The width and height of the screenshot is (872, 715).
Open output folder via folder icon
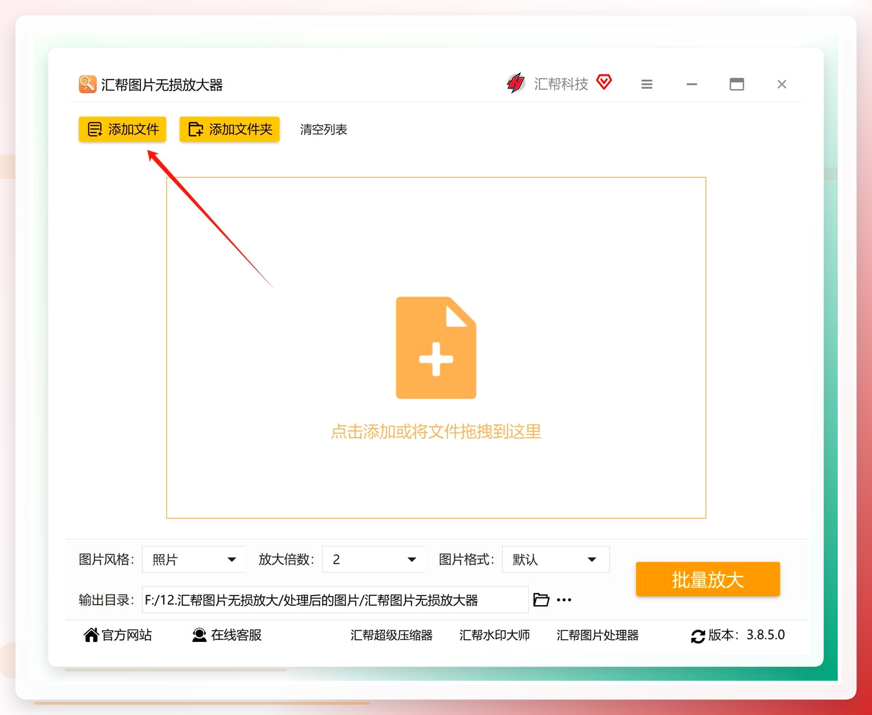541,600
